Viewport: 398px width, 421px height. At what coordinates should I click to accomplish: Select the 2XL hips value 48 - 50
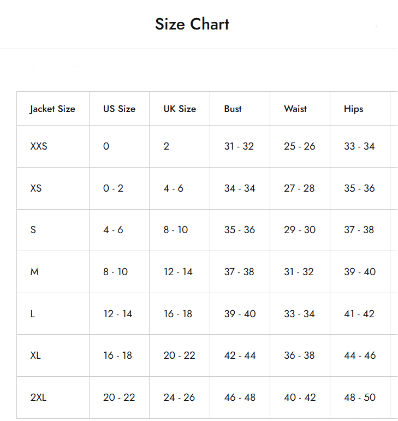[x=360, y=398]
